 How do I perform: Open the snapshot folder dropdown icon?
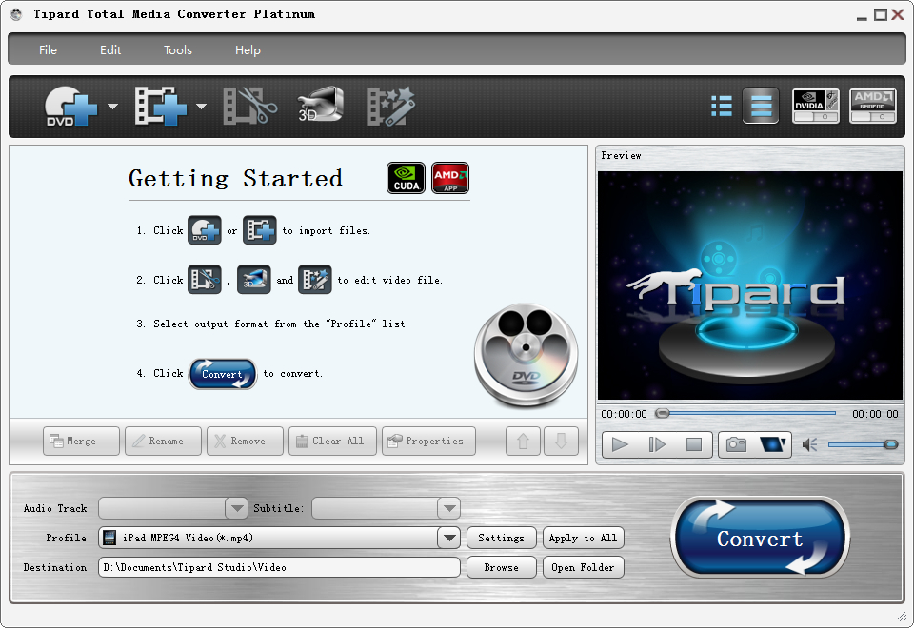[x=773, y=445]
